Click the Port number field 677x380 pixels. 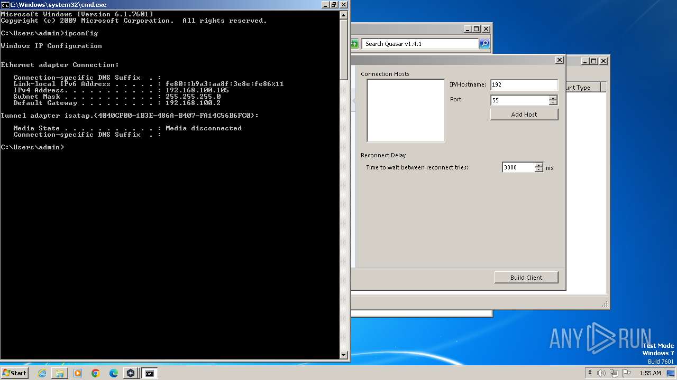coord(519,100)
